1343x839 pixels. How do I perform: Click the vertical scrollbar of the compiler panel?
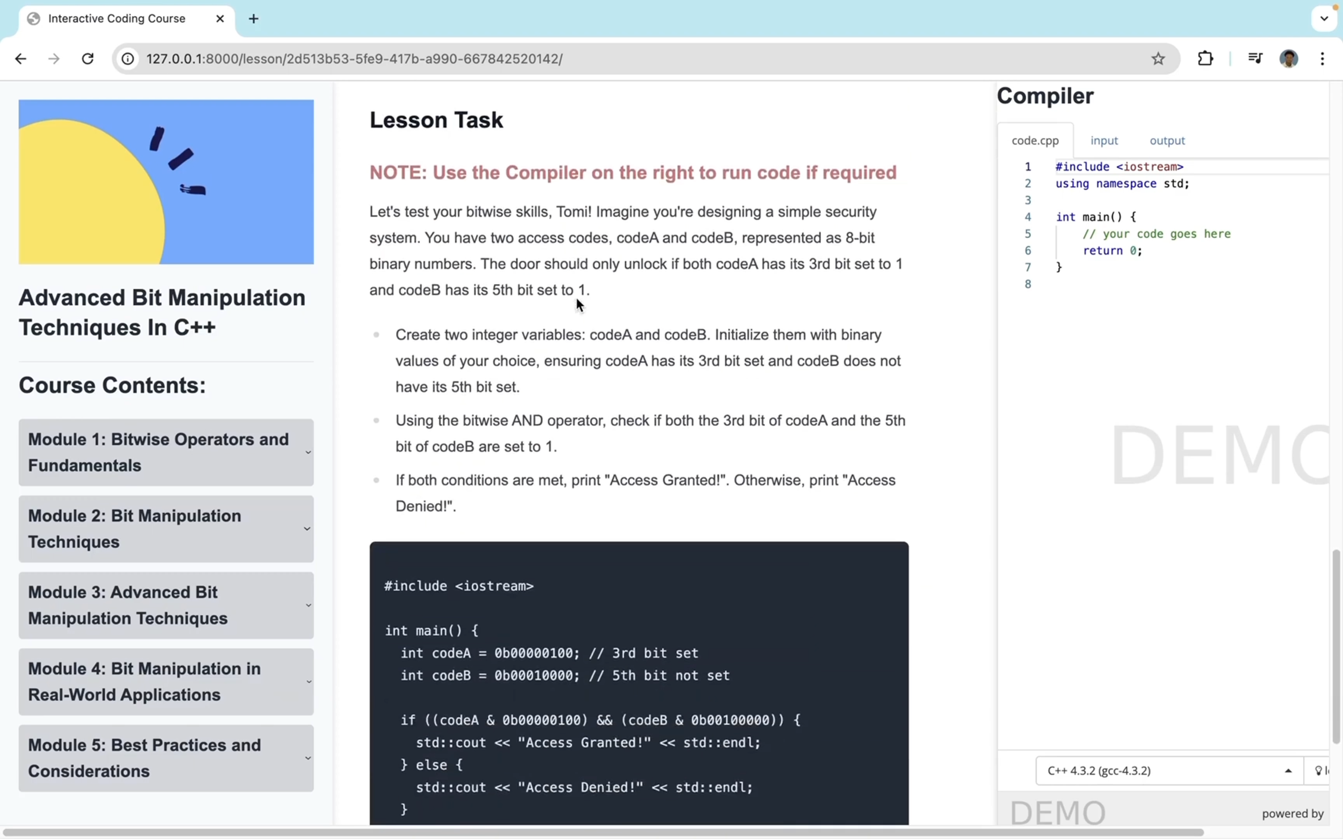pyautogui.click(x=1336, y=646)
